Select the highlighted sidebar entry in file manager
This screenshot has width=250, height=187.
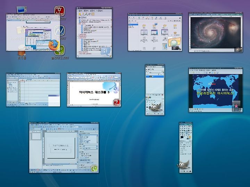133,25
